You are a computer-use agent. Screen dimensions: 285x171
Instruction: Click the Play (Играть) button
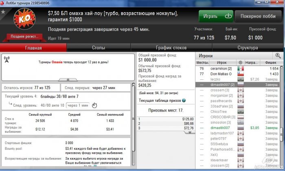click(x=216, y=16)
